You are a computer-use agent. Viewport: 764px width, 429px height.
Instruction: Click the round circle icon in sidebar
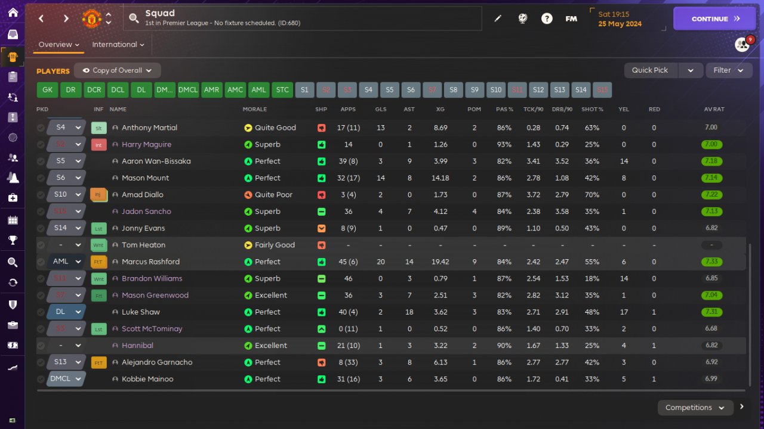pos(13,138)
